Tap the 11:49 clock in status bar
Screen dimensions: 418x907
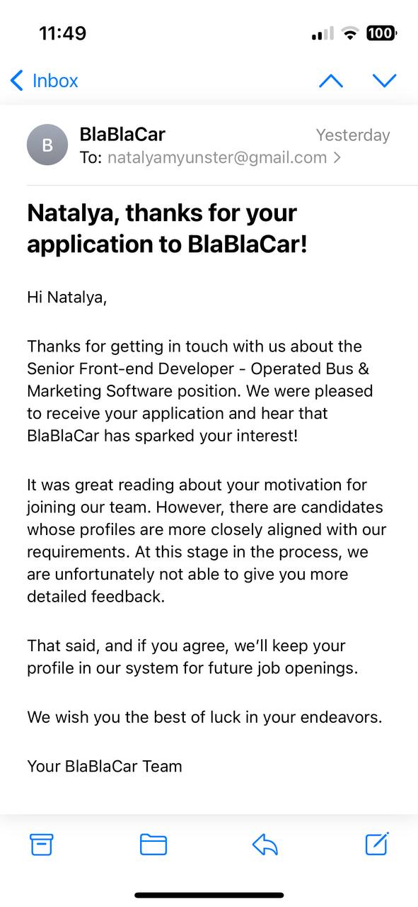pyautogui.click(x=62, y=33)
